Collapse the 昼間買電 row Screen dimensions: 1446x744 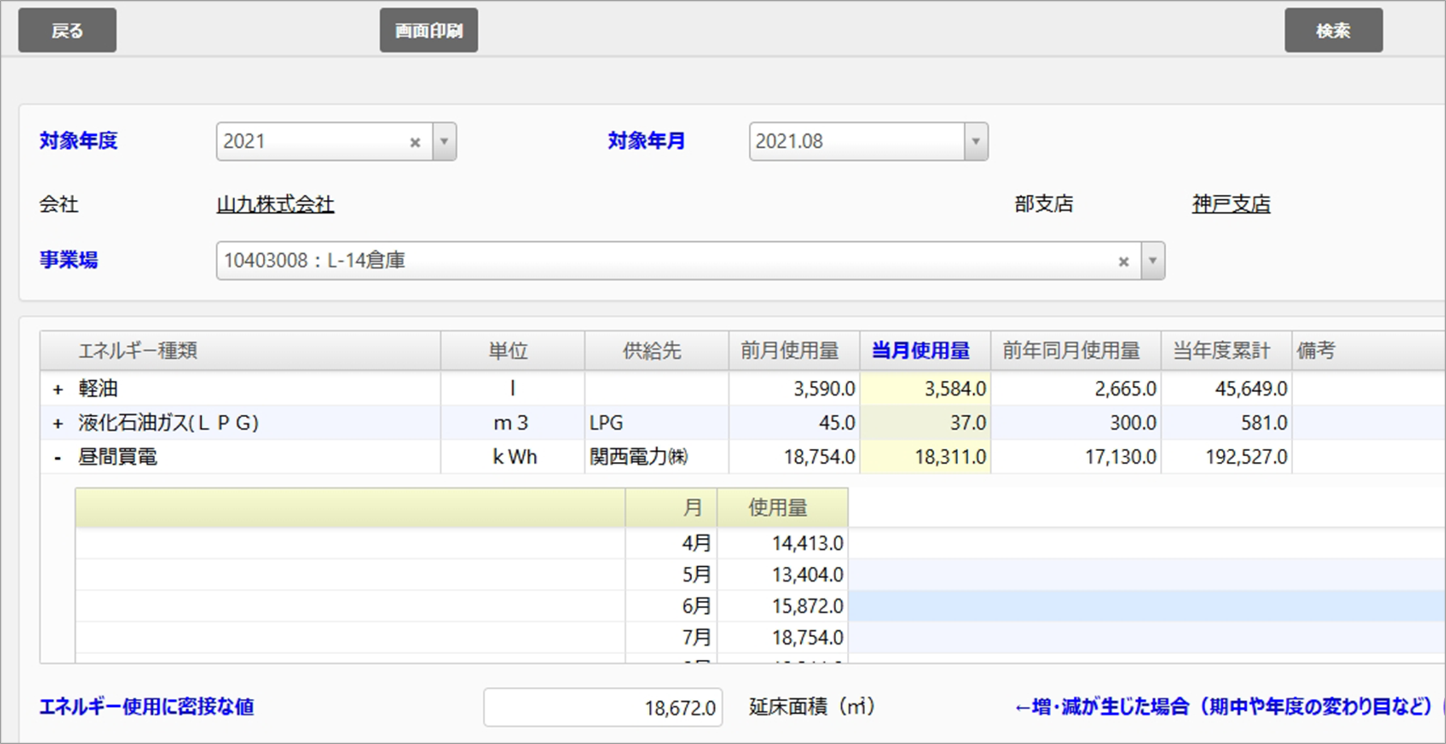[x=58, y=458]
